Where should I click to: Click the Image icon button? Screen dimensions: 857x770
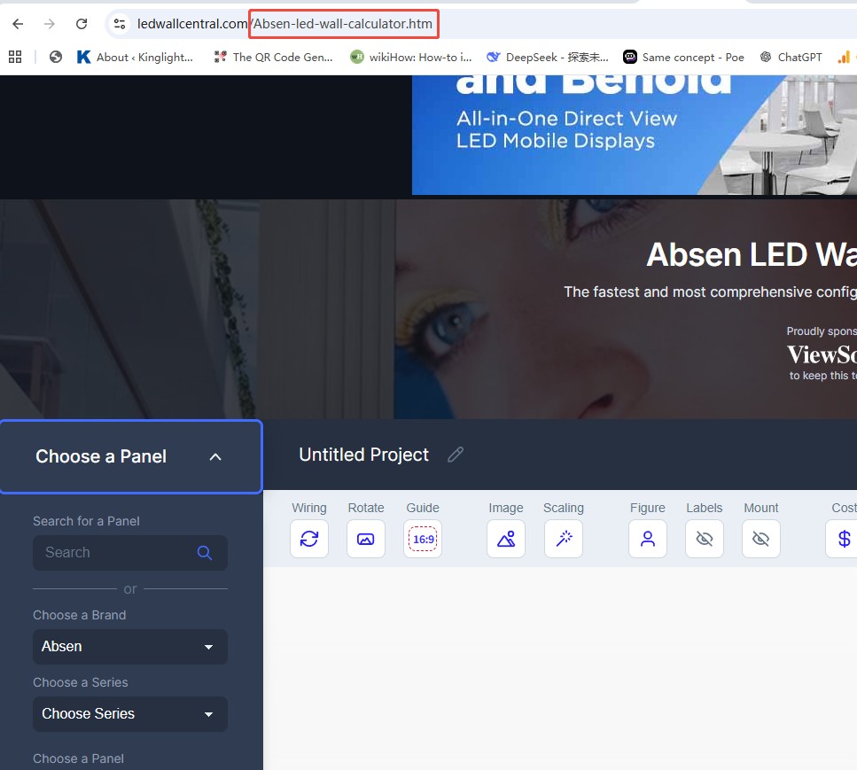pos(506,539)
